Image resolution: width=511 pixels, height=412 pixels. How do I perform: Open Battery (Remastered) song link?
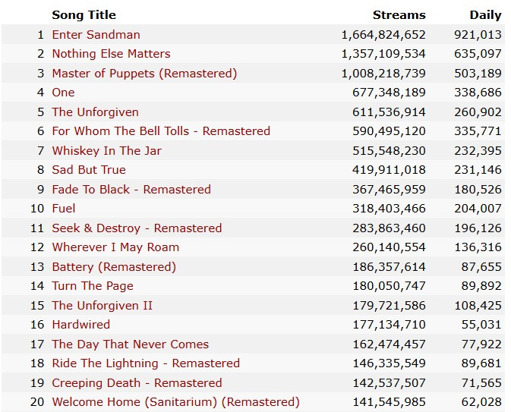click(x=114, y=266)
